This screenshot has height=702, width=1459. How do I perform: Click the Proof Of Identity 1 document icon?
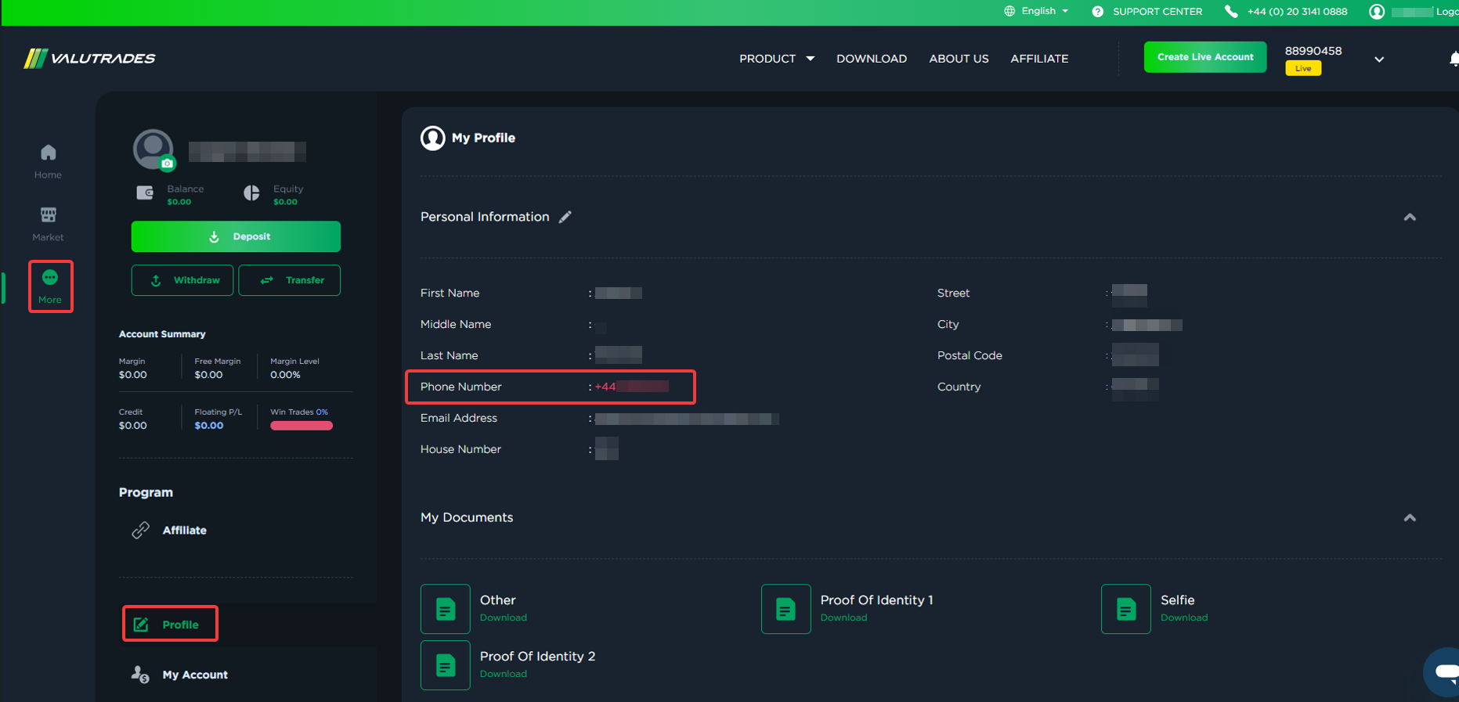tap(785, 609)
